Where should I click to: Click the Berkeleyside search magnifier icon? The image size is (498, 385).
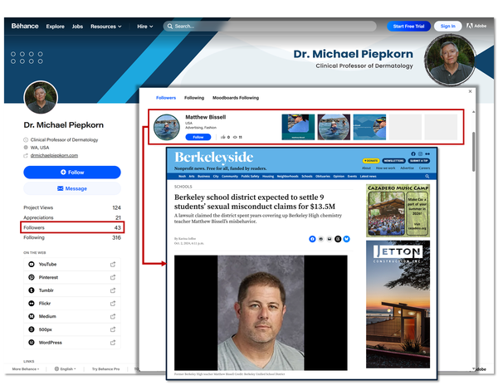427,176
